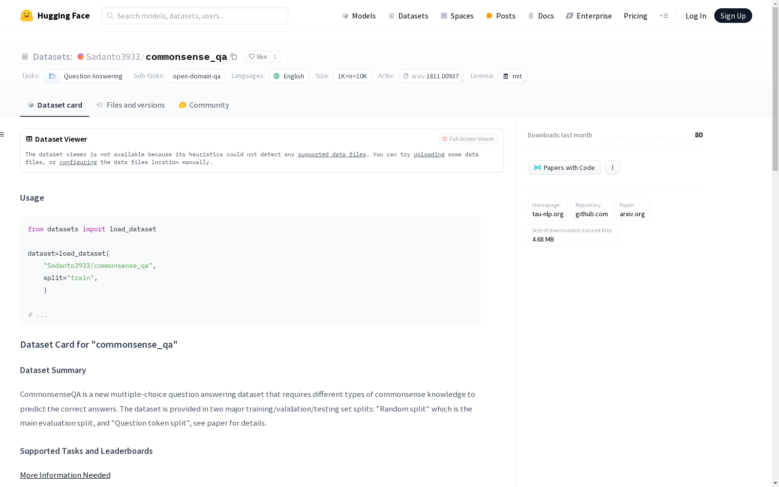Image resolution: width=779 pixels, height=487 pixels.
Task: Select 1K<n<10K size tag
Action: click(x=352, y=76)
